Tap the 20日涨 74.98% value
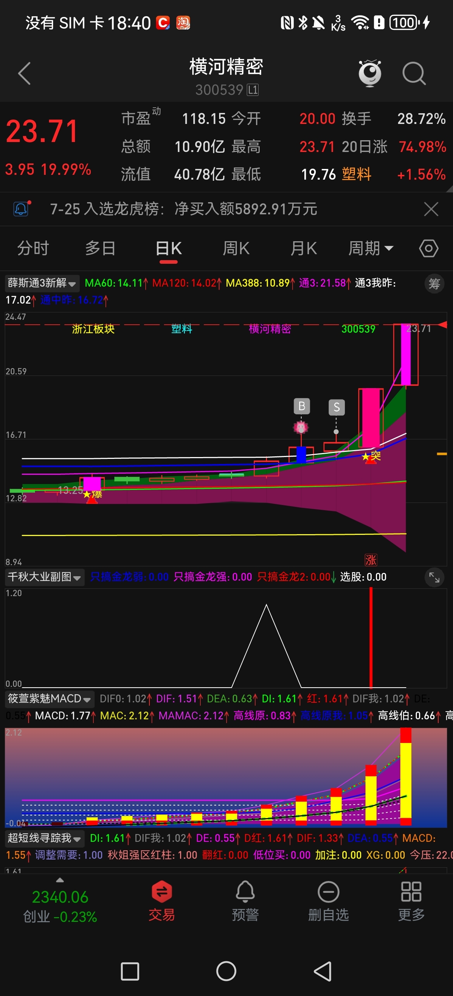The width and height of the screenshot is (453, 996). point(422,147)
